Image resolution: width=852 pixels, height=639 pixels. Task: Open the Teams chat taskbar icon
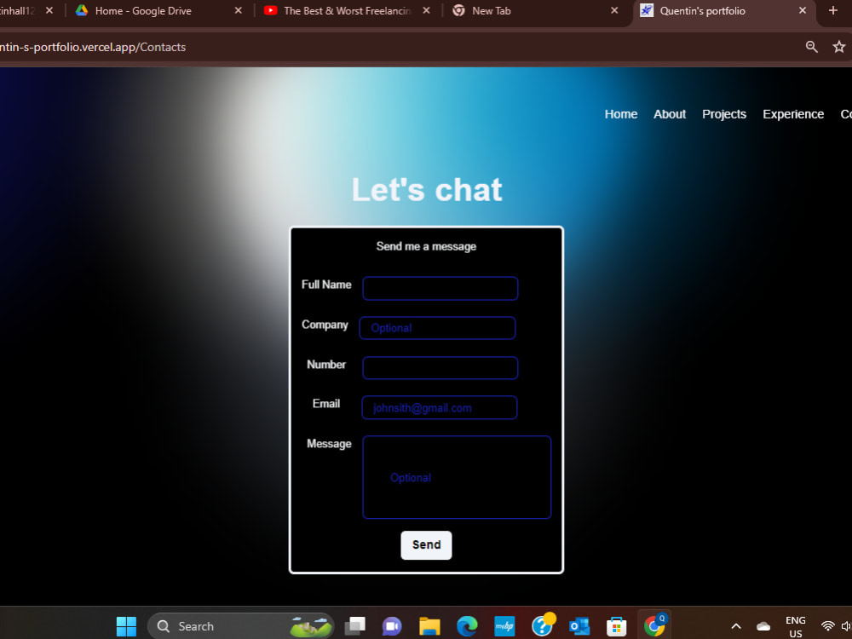[392, 626]
